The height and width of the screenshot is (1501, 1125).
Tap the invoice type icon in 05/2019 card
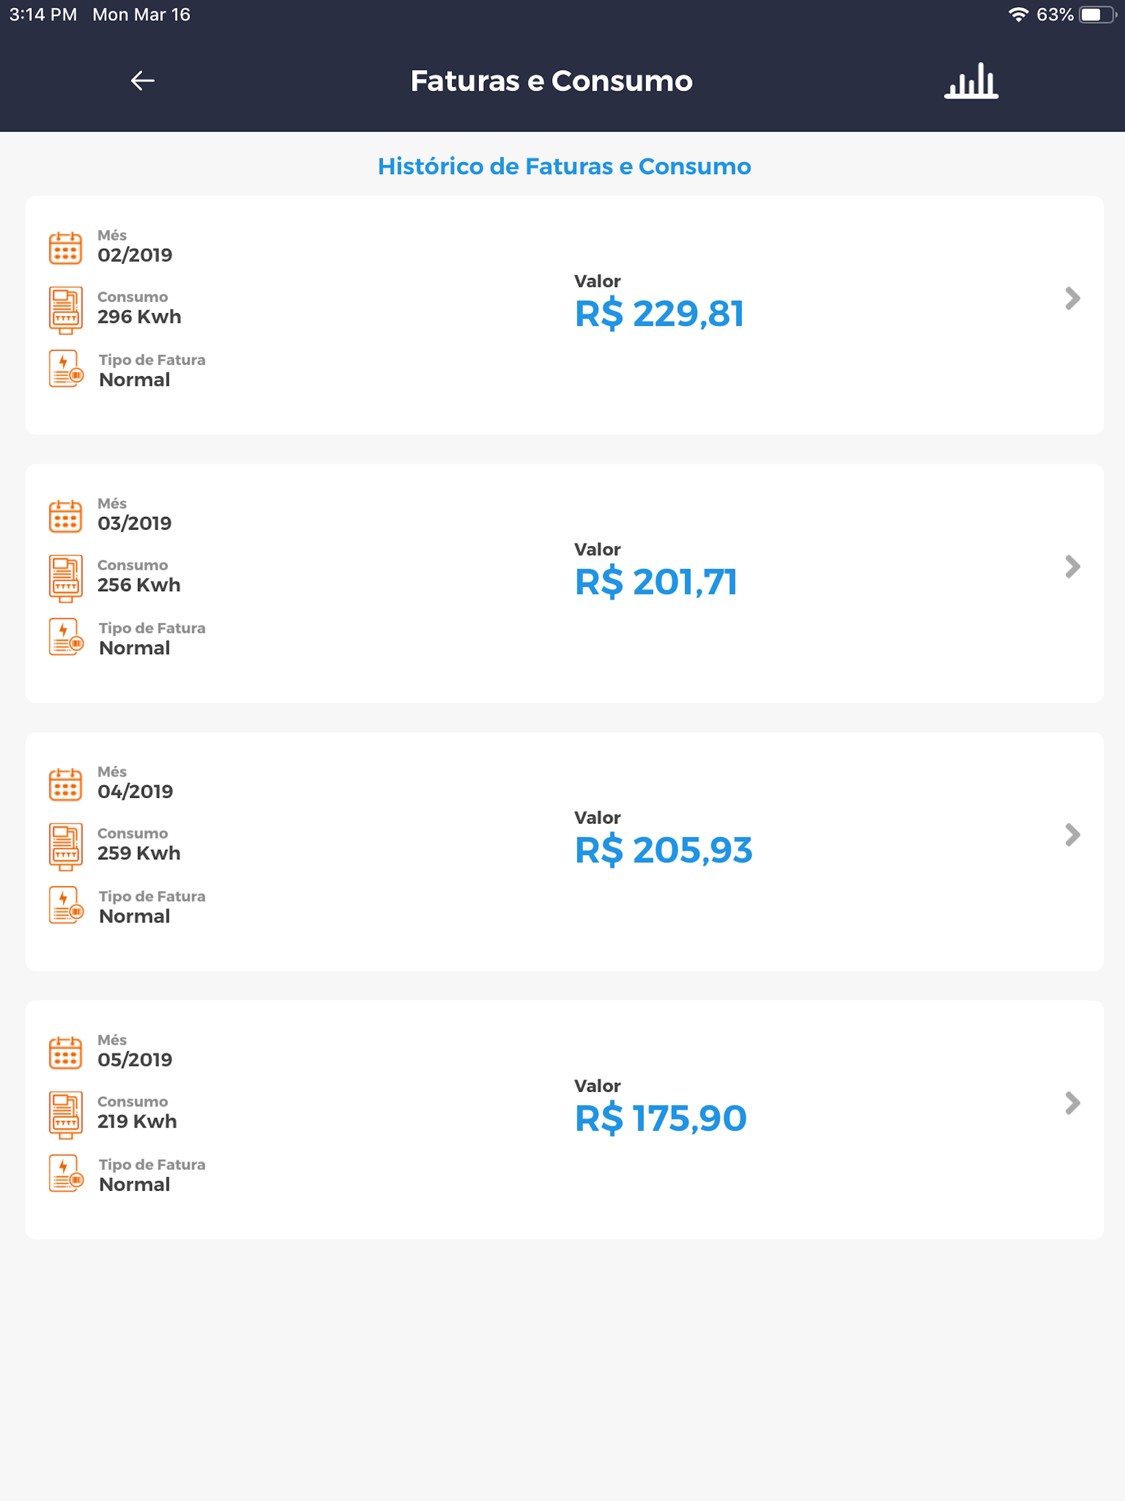66,1173
